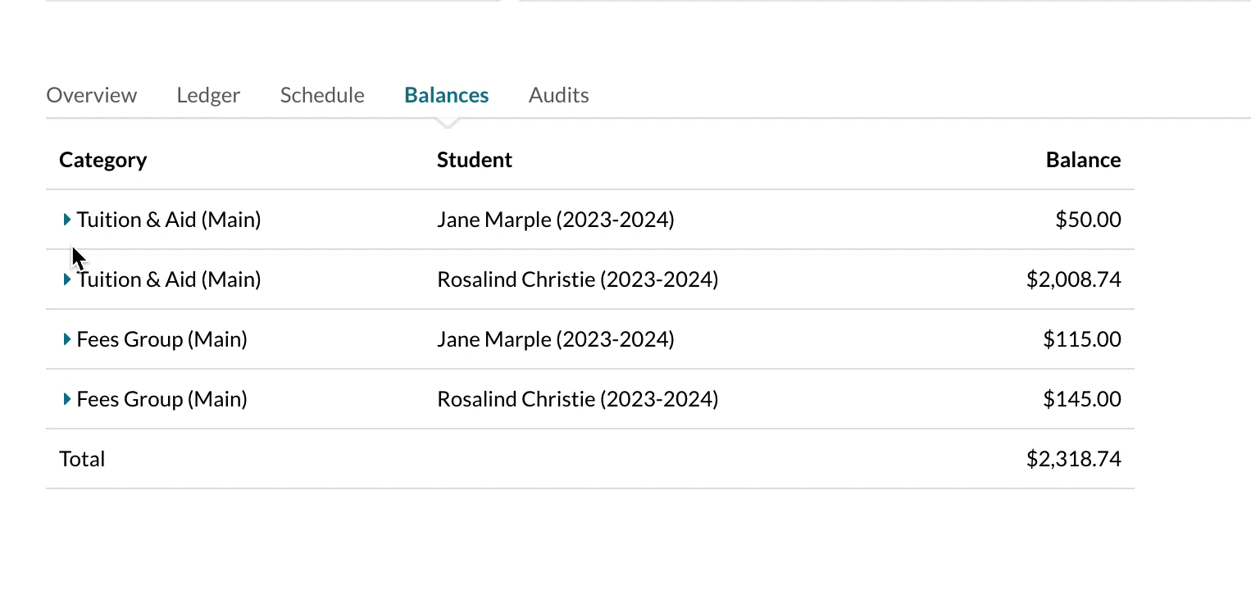
Task: Click the Category column header
Action: coord(102,160)
